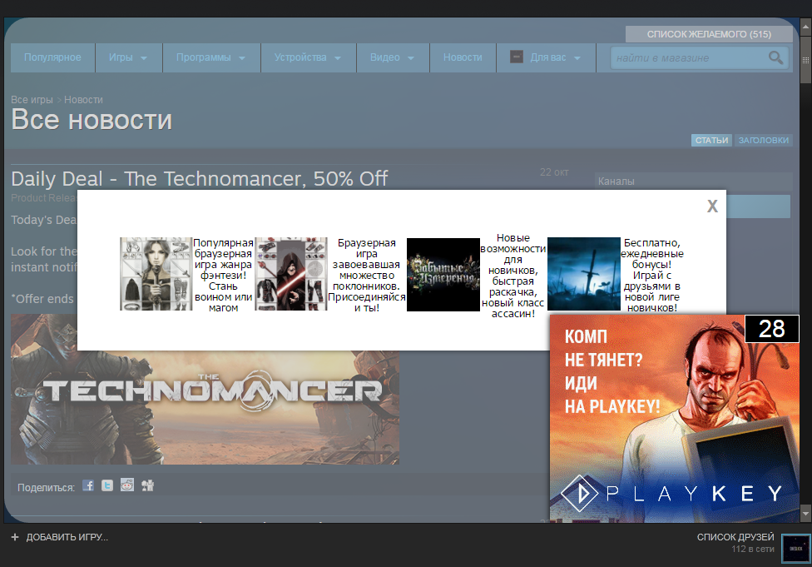Click the ДОБАВИТЬ ИГРУ button
Image resolution: width=812 pixels, height=567 pixels.
point(60,537)
